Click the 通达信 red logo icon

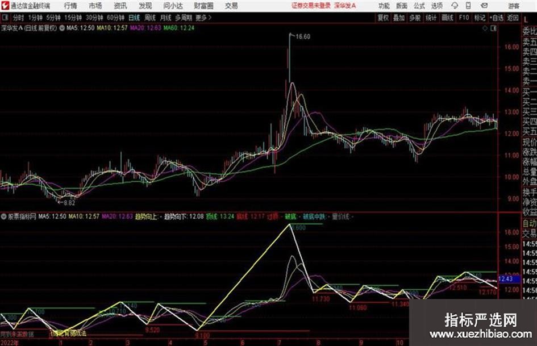[5, 6]
